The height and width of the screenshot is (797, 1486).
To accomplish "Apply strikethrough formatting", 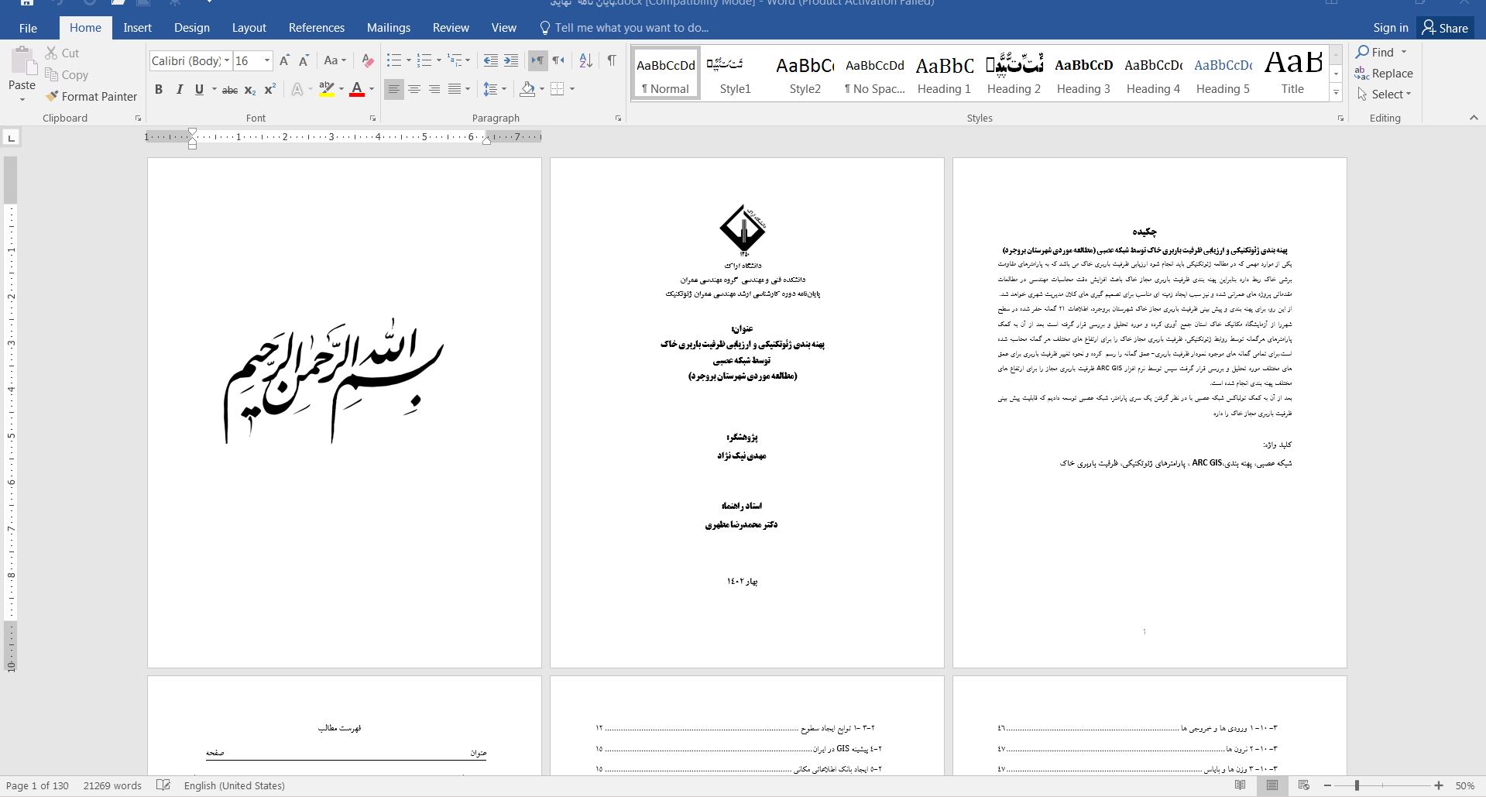I will coord(229,90).
